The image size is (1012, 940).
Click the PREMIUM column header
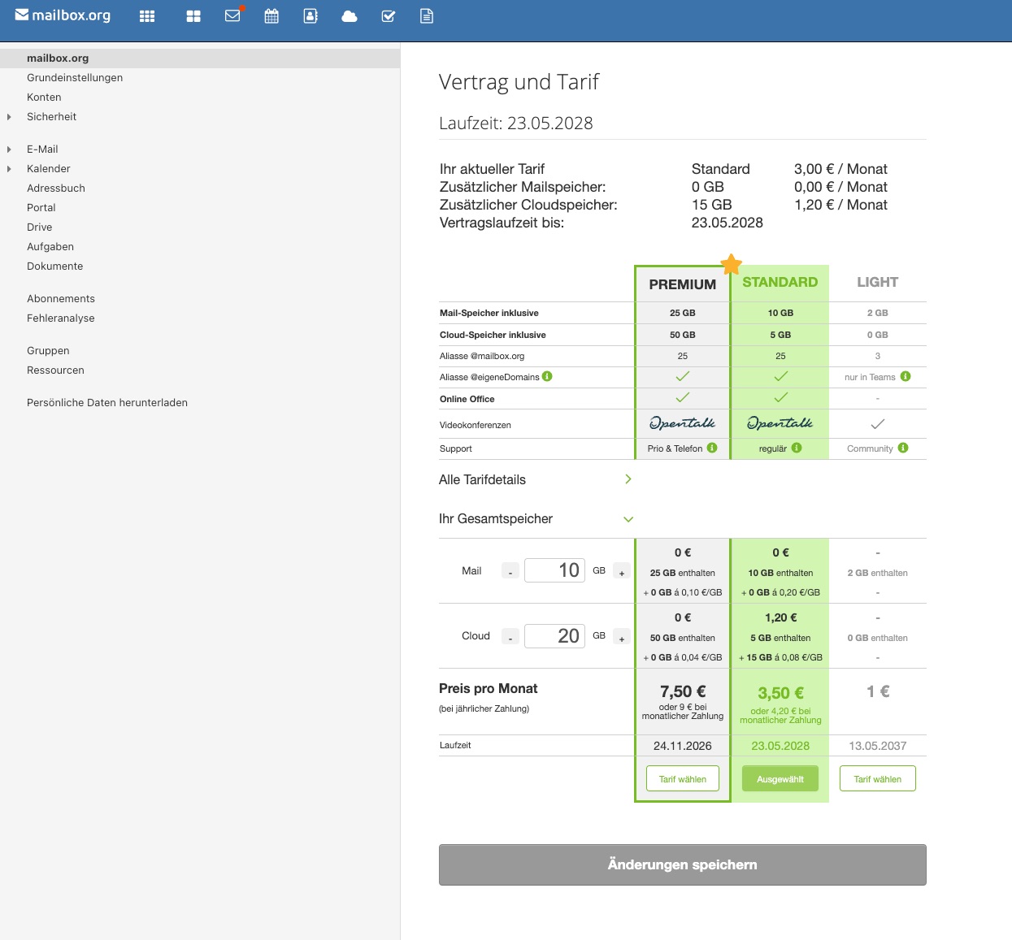(x=683, y=284)
